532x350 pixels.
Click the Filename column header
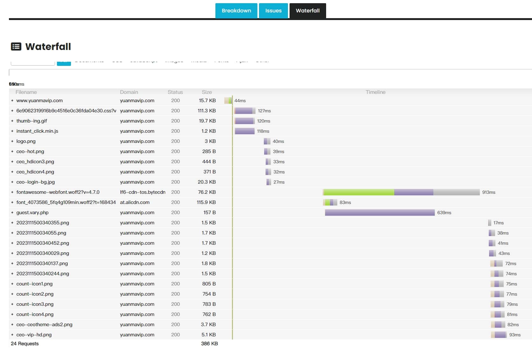click(x=26, y=92)
